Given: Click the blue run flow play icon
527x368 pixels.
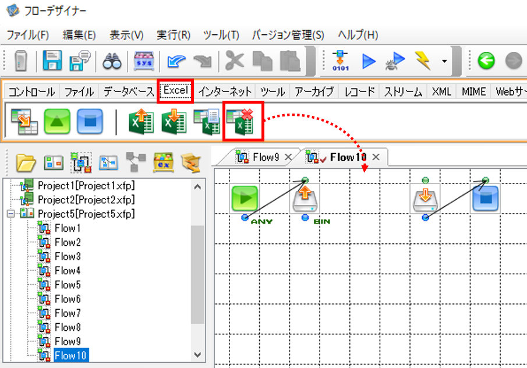Looking at the screenshot, I should pyautogui.click(x=369, y=61).
